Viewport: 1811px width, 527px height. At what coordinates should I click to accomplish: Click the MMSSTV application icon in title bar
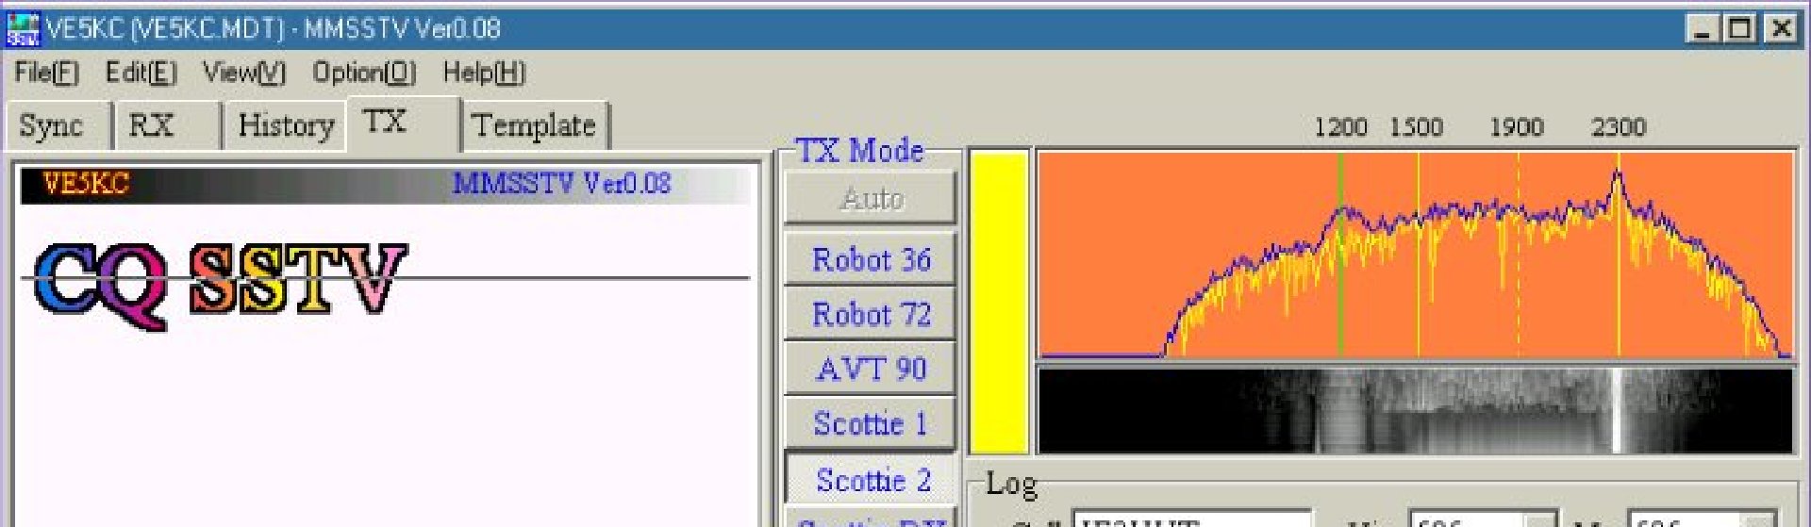pyautogui.click(x=23, y=29)
